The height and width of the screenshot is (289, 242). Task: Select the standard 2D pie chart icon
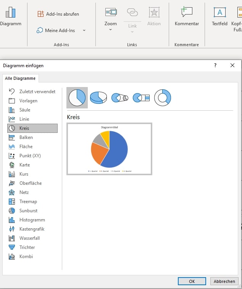(77, 98)
